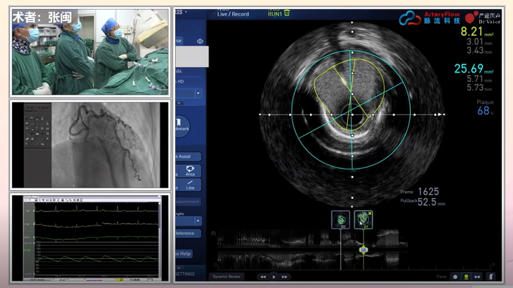Viewport: 513px width, 288px height.
Task: Select the Line measurement tool
Action: point(189,184)
